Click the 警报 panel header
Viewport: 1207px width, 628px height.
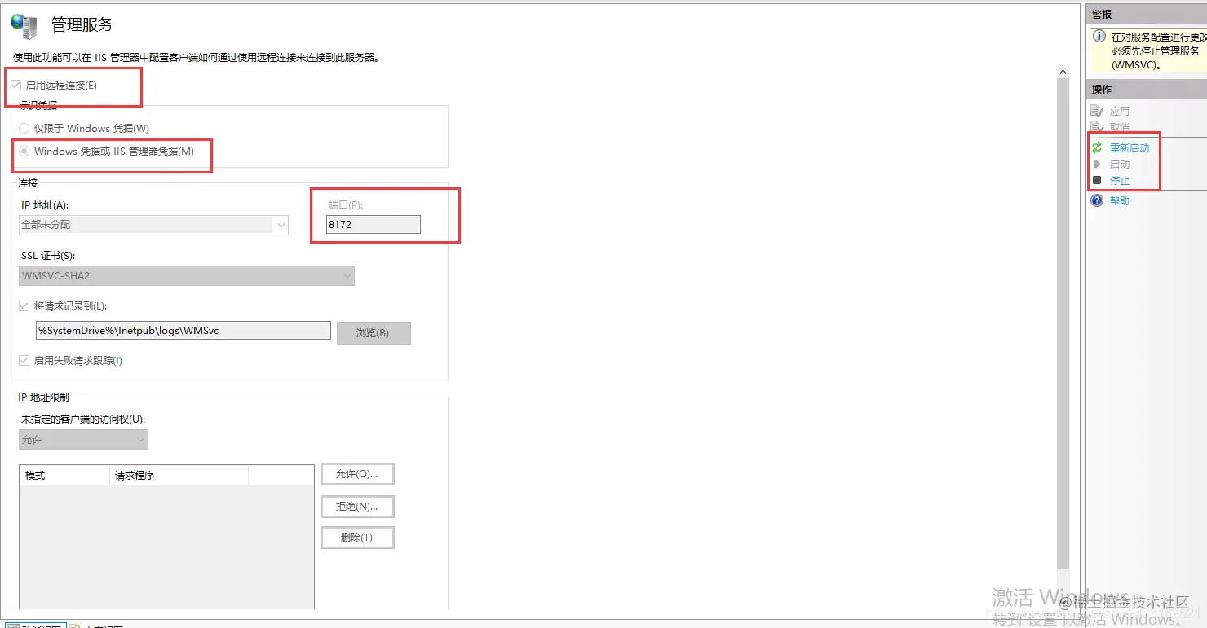[1147, 14]
